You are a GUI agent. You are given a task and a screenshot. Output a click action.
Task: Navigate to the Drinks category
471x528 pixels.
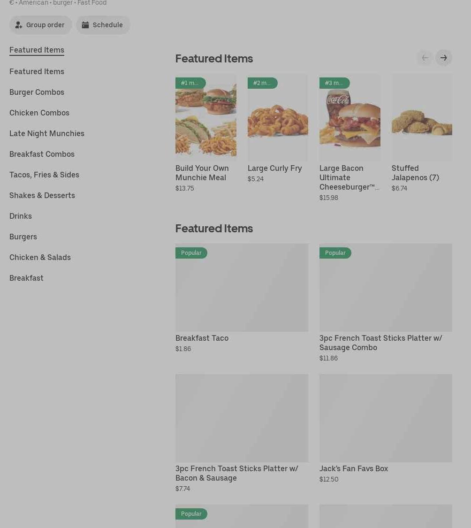[x=21, y=216]
